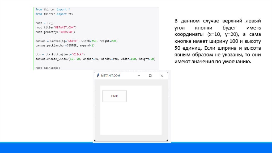Click the "from tkinter import *" code line
272x153 pixels.
pyautogui.click(x=53, y=9)
